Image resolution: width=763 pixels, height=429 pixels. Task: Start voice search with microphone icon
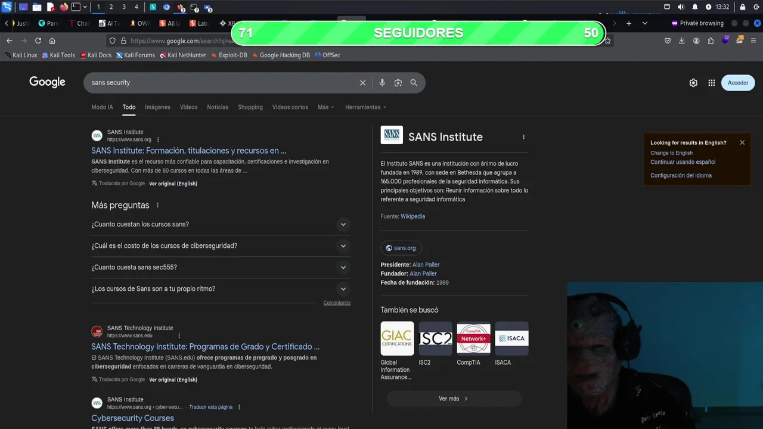tap(382, 83)
